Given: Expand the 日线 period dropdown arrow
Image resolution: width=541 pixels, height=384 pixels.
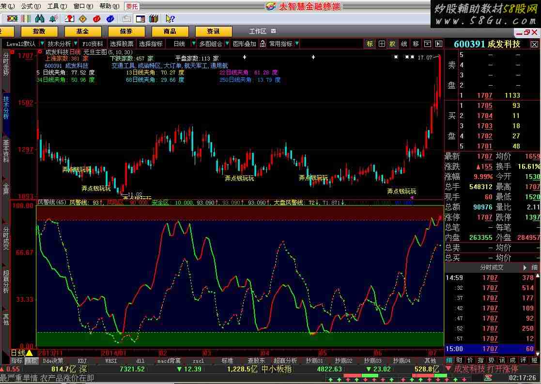Looking at the screenshot, I should coord(194,44).
